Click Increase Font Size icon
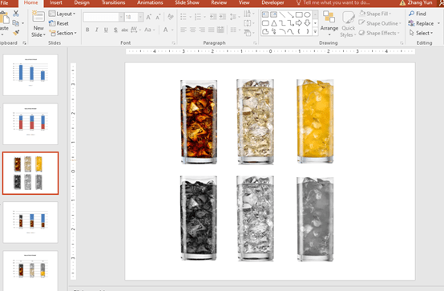 [148, 18]
